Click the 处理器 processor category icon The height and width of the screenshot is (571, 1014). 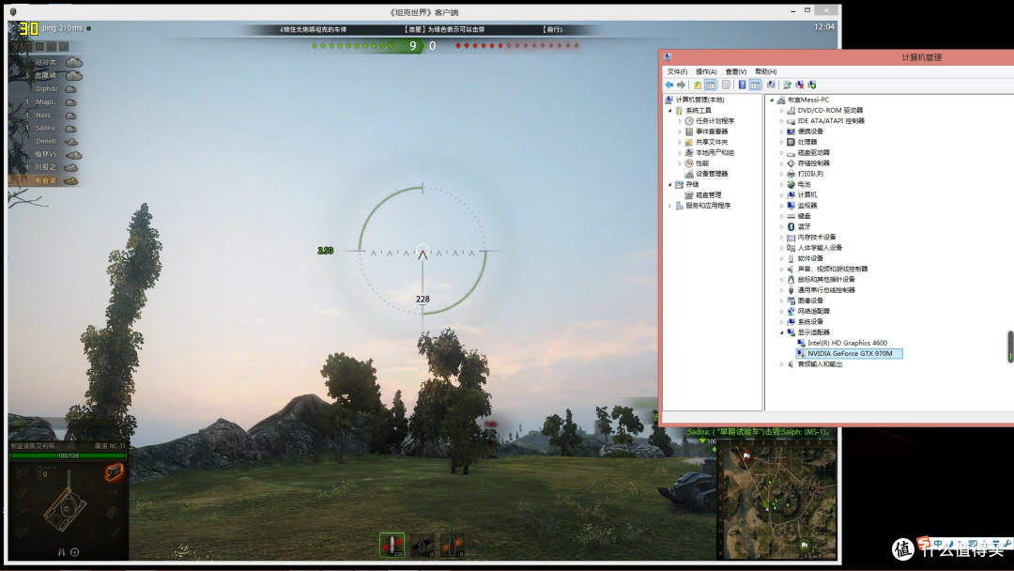791,142
